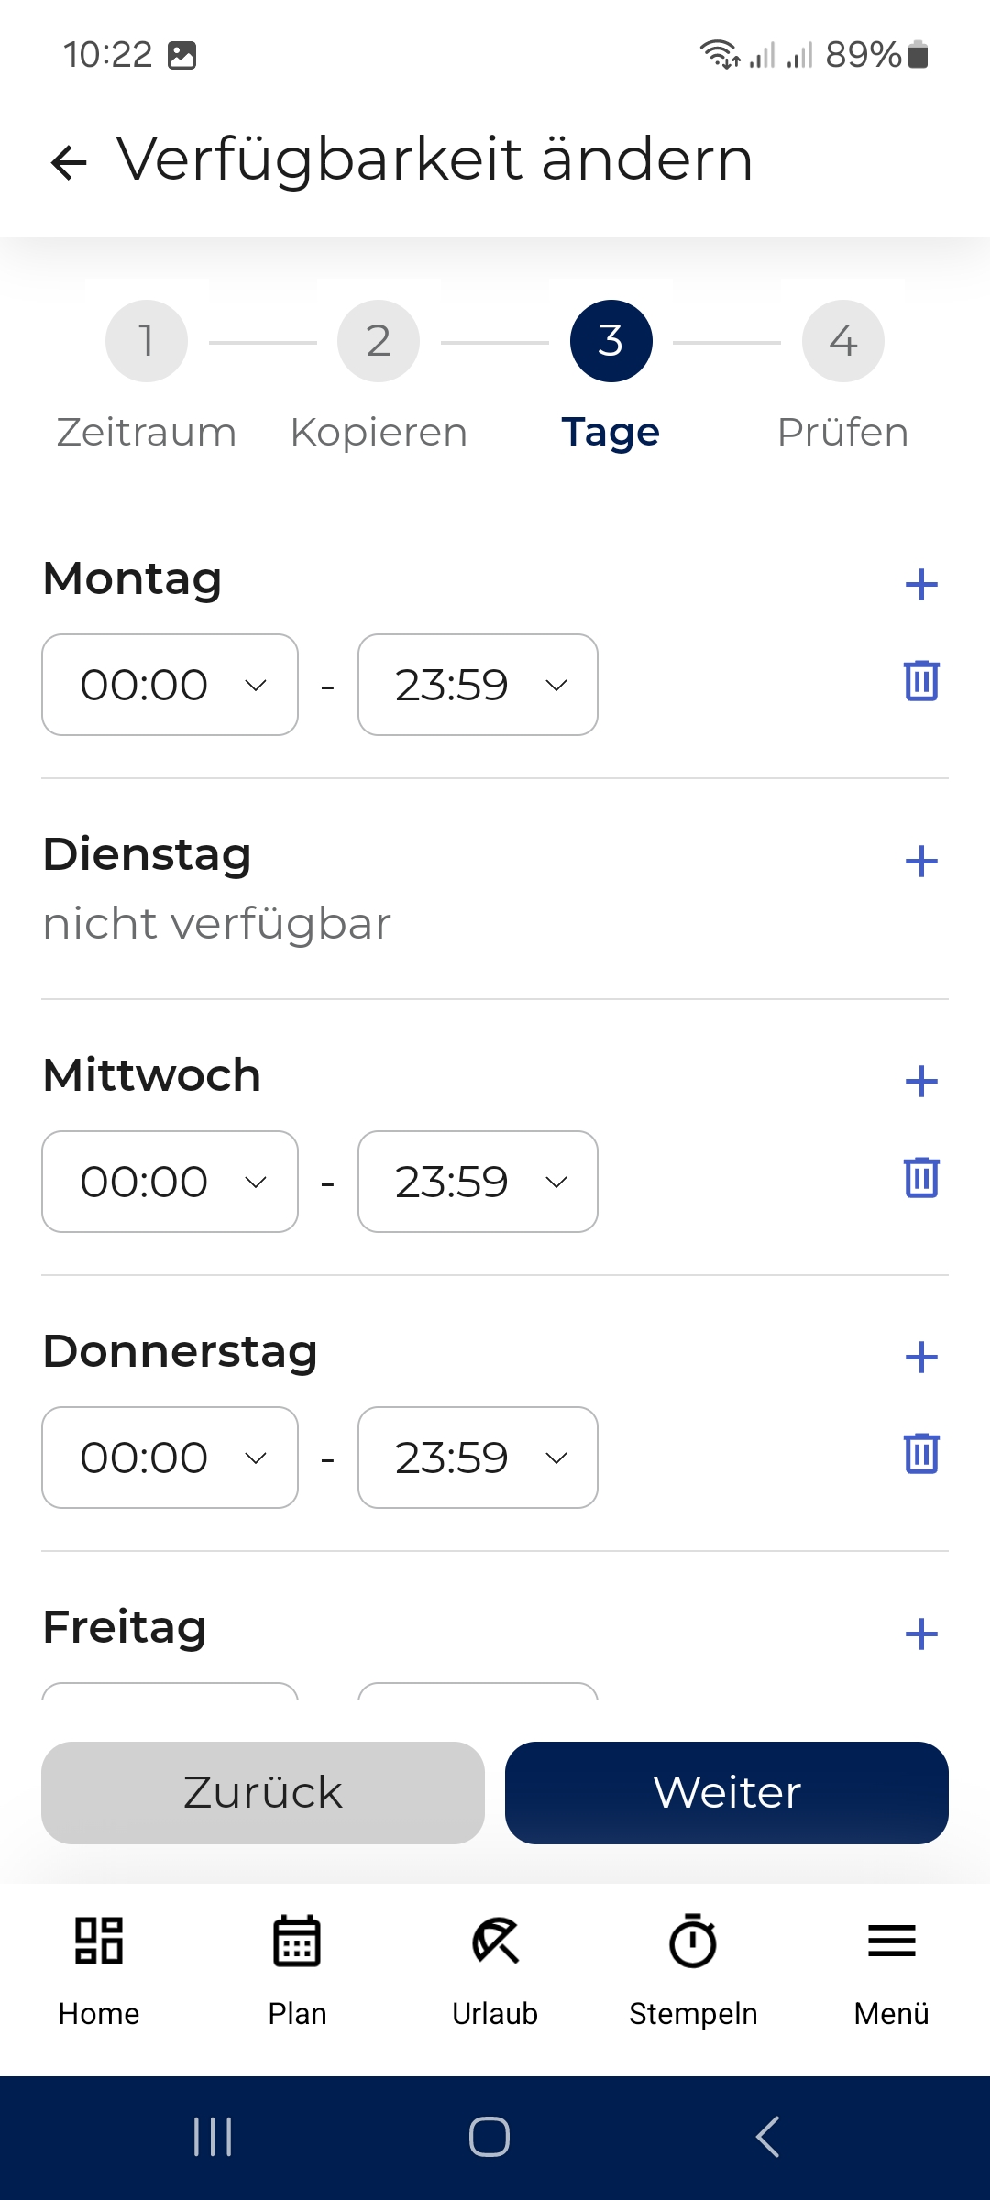Tap the back arrow next to Verfügbarkeit ändern

coord(69,163)
